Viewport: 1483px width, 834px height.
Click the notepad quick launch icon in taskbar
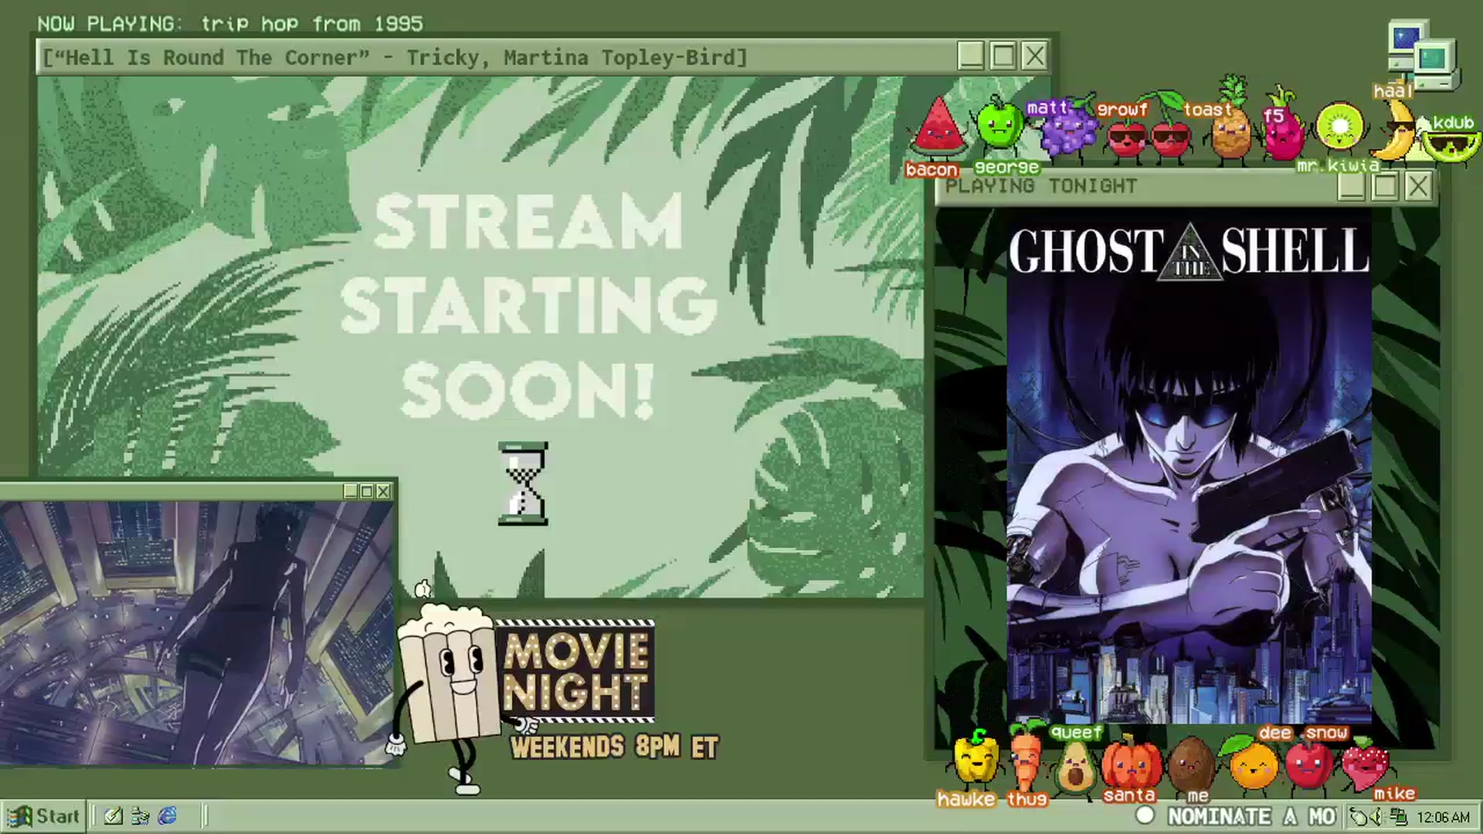(x=114, y=816)
